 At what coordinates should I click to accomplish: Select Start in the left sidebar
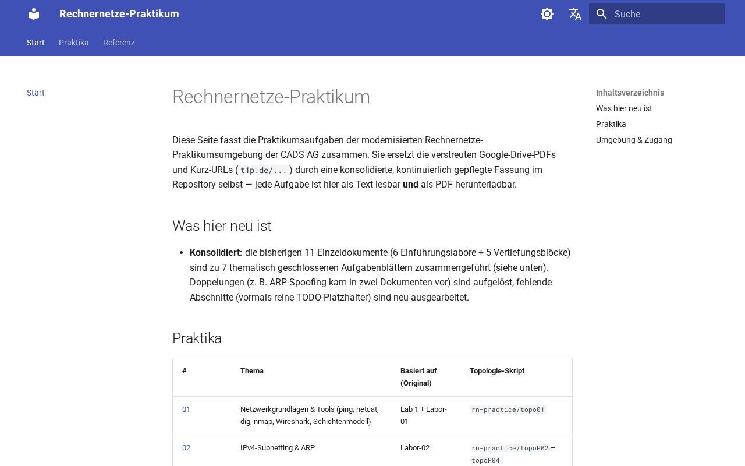pyautogui.click(x=36, y=93)
